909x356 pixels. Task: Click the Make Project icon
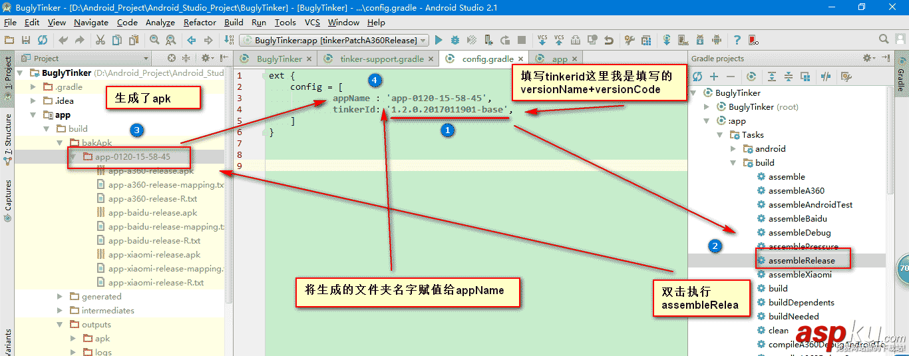point(228,41)
